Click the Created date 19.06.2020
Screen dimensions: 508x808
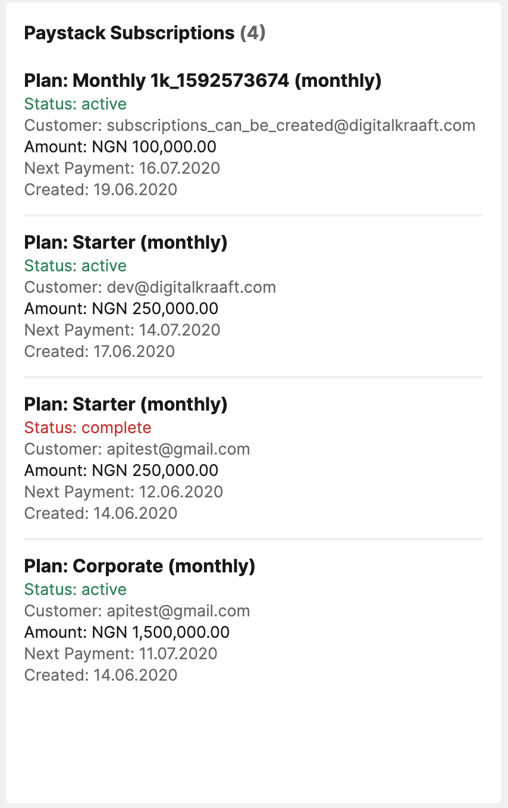(101, 190)
